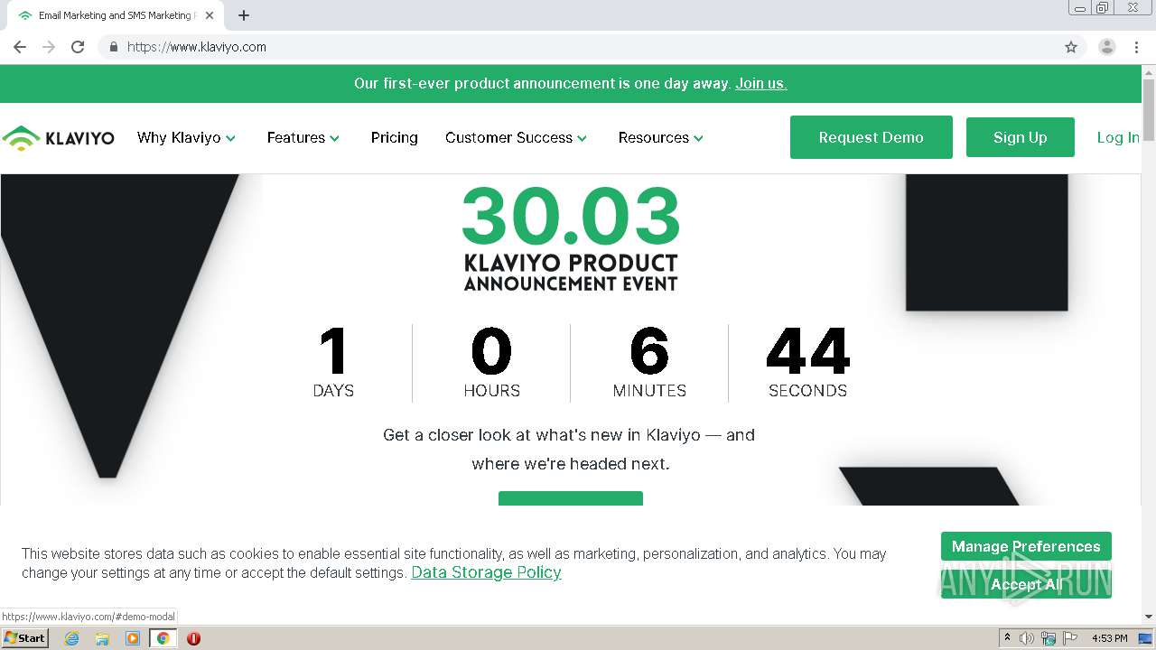Viewport: 1156px width, 650px height.
Task: Open the Chrome profile avatar icon
Action: [1107, 47]
